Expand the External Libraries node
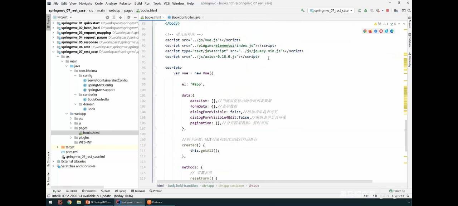This screenshot has width=458, height=206. [x=53, y=161]
